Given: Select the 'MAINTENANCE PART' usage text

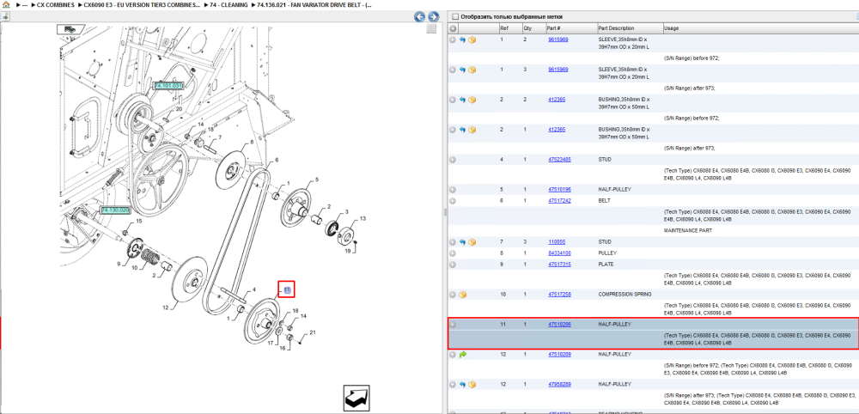Looking at the screenshot, I should 687,231.
